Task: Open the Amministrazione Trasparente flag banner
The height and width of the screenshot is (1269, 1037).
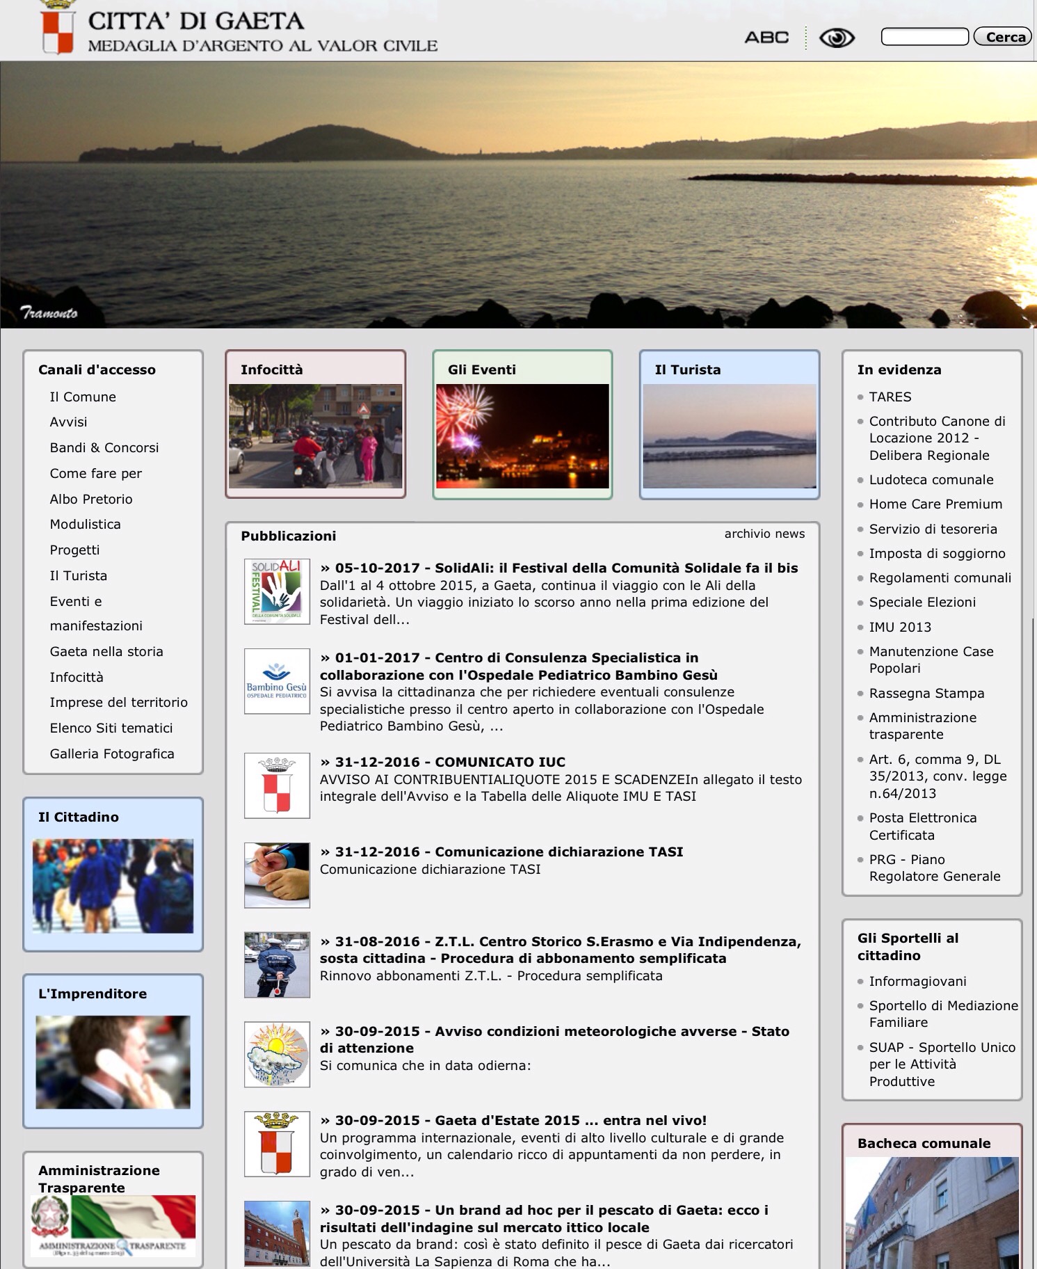Action: click(x=113, y=1225)
